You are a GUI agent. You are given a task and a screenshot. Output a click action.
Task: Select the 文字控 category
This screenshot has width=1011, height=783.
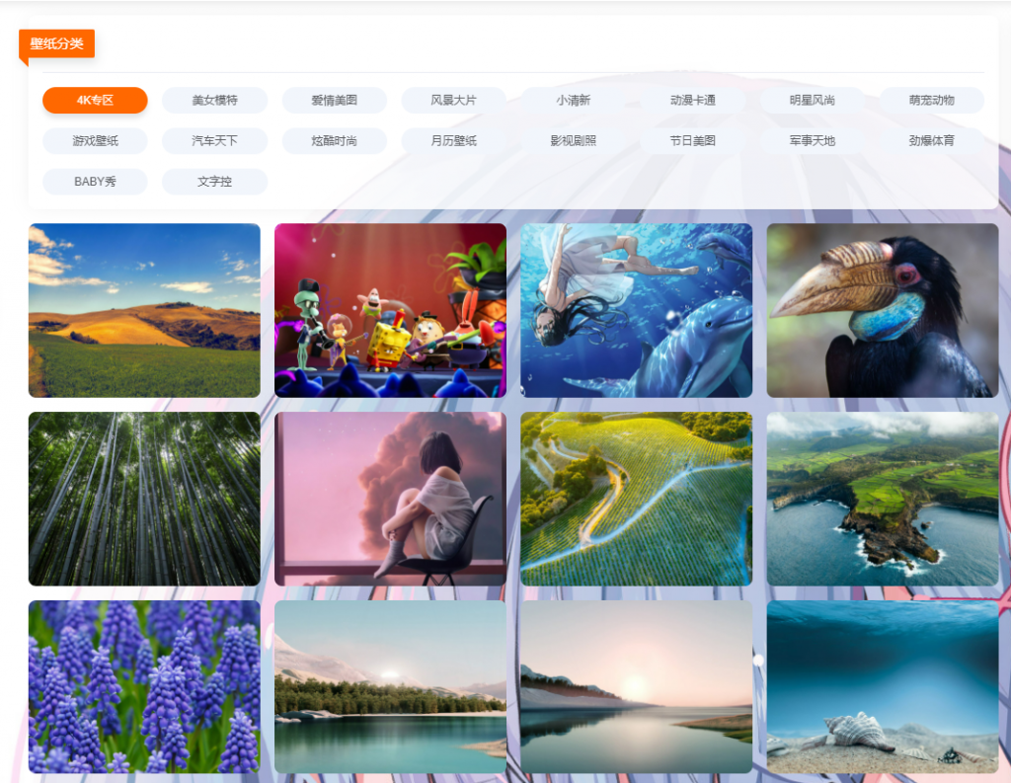click(x=214, y=182)
